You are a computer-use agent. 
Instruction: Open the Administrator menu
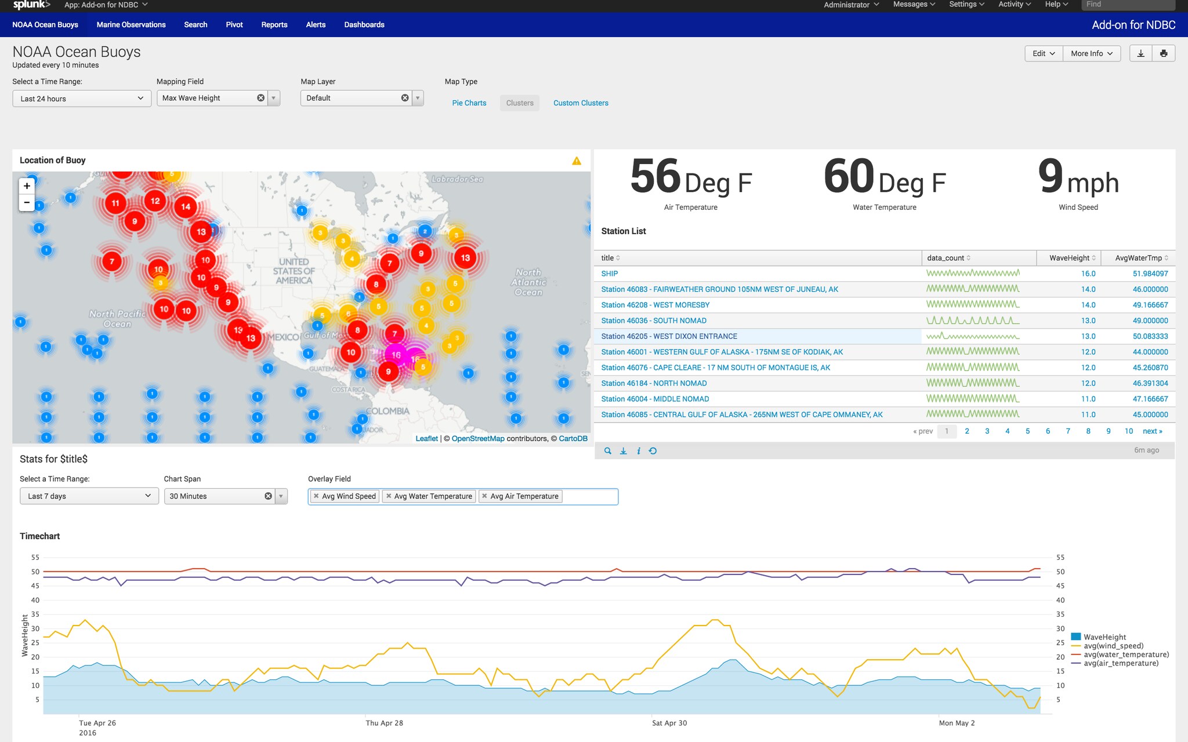click(852, 5)
